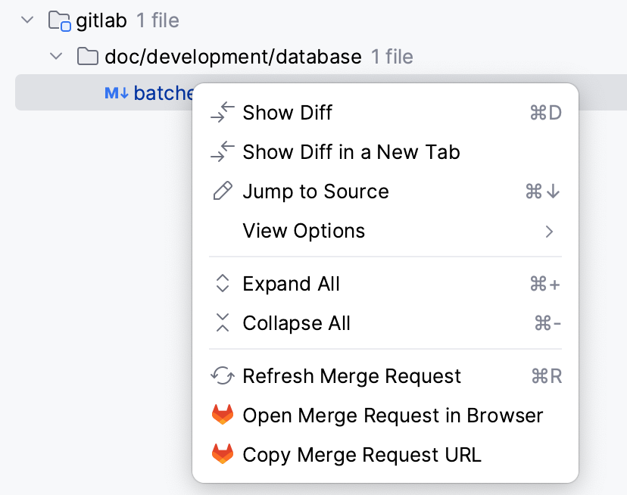The width and height of the screenshot is (627, 495).
Task: Open the View Options submenu
Action: pos(303,230)
